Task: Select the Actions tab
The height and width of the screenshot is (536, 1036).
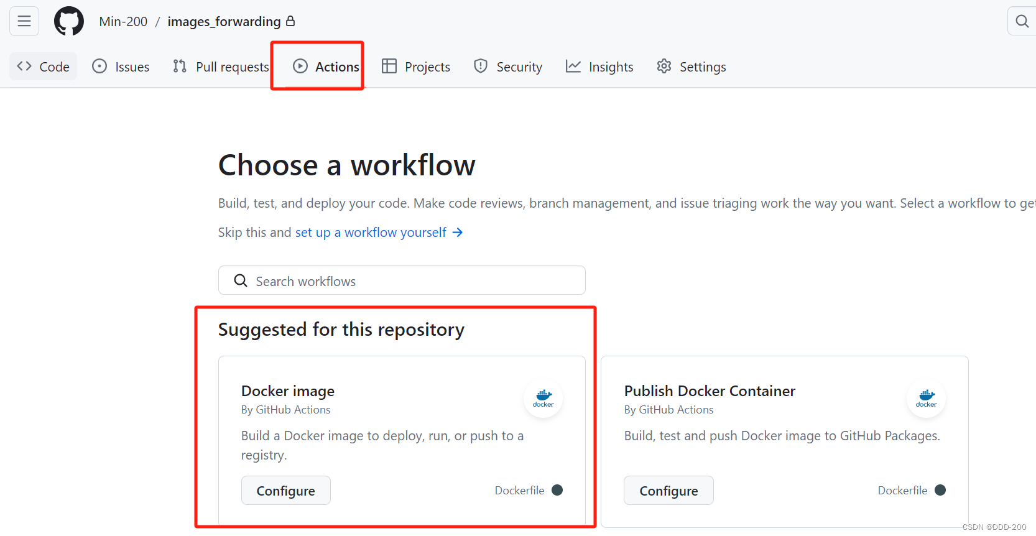Action: point(326,67)
